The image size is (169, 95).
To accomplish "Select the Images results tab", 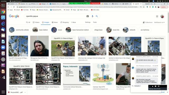I will [46, 22].
